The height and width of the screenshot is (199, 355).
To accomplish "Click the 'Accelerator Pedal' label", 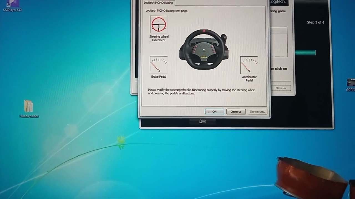I will coord(249,78).
